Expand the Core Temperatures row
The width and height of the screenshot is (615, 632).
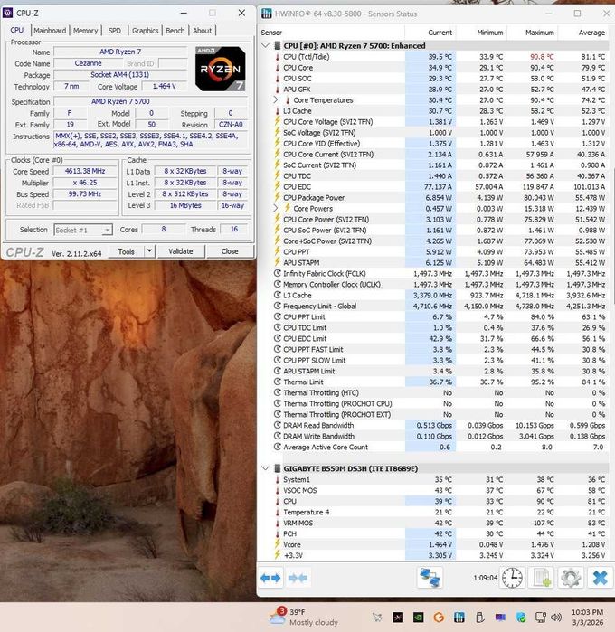[276, 99]
